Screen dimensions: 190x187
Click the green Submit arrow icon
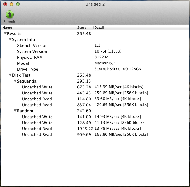(x=10, y=14)
